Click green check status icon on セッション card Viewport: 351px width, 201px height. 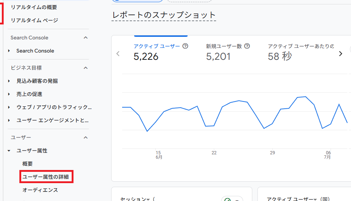click(227, 200)
